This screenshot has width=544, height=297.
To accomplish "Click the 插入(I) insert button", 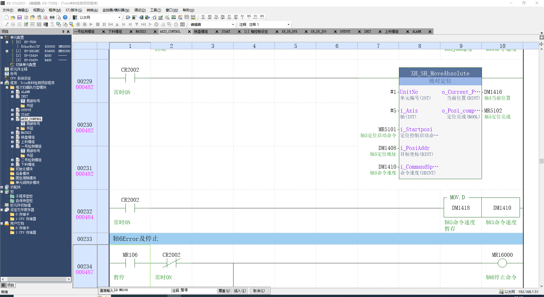I will [x=240, y=291].
